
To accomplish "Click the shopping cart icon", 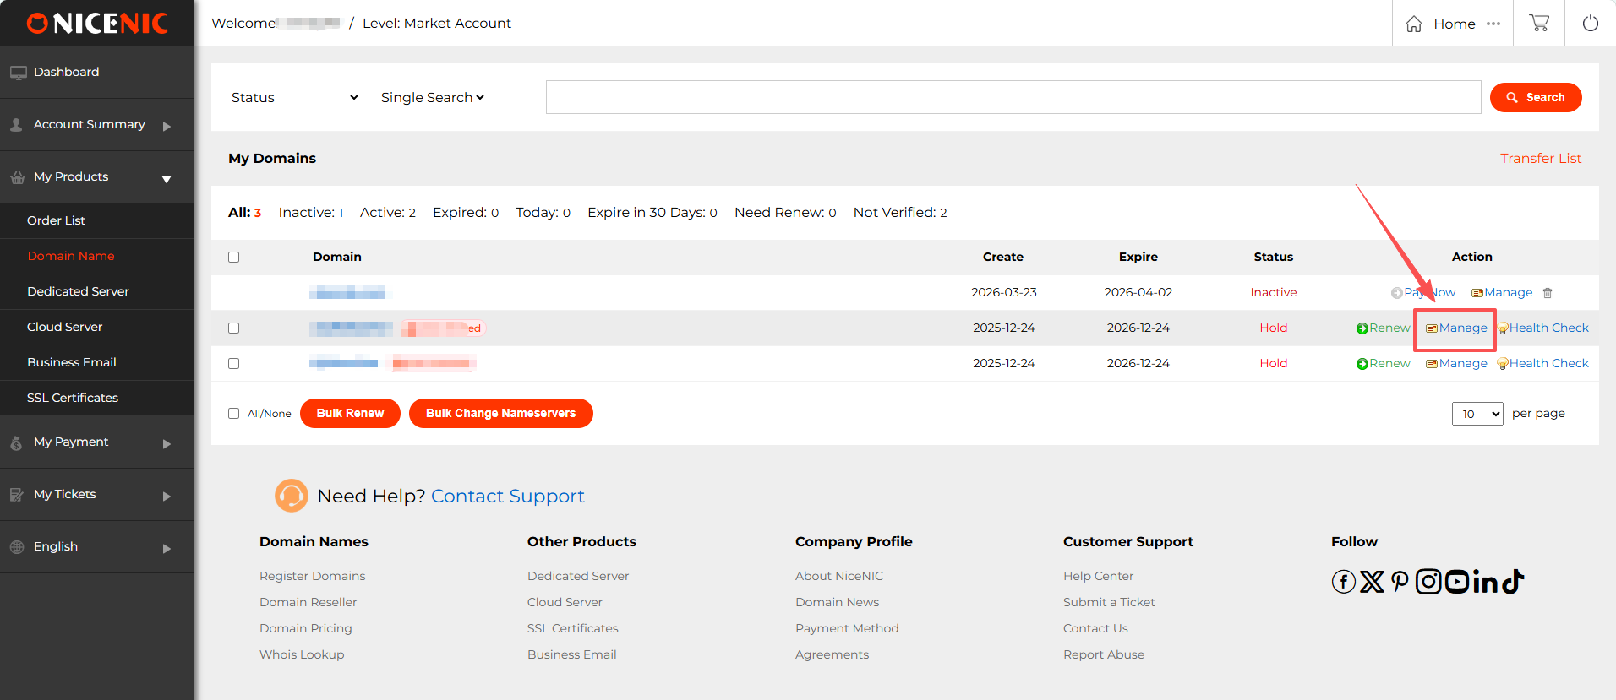I will tap(1539, 24).
